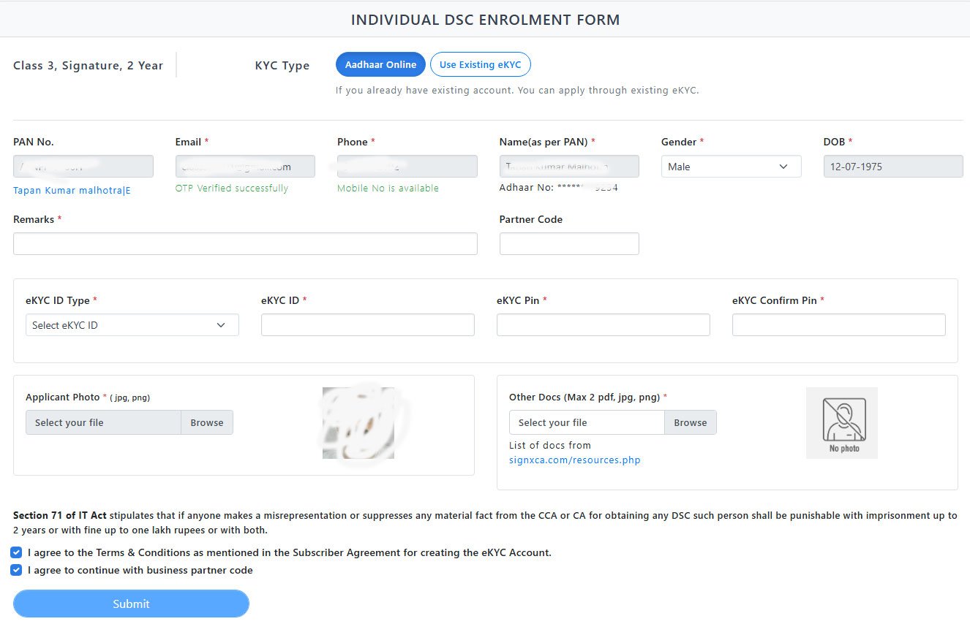
Task: Click the applicant photo preview thumbnail
Action: coord(358,422)
